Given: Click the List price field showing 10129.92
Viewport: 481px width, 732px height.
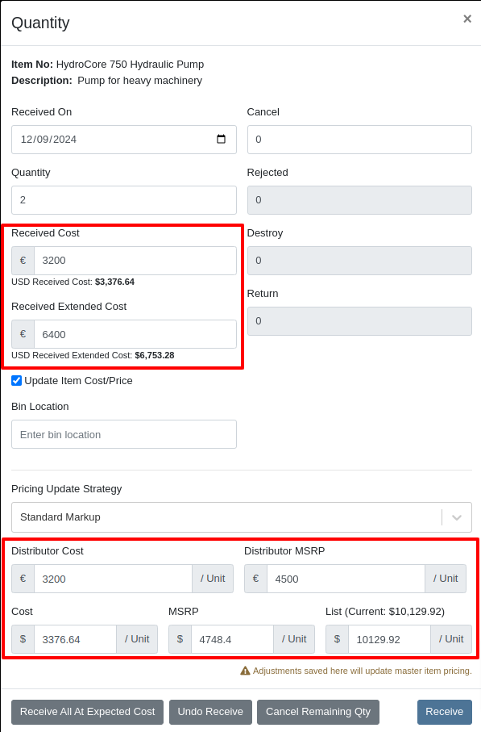Looking at the screenshot, I should point(389,639).
